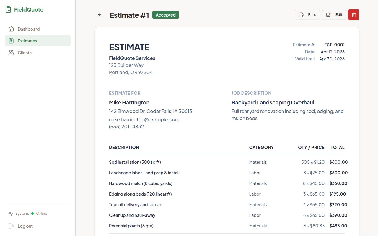Click mike.harrington@example.com email address
This screenshot has height=236, width=378.
tap(144, 119)
